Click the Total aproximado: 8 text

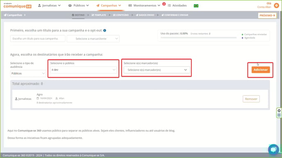tap(27, 84)
